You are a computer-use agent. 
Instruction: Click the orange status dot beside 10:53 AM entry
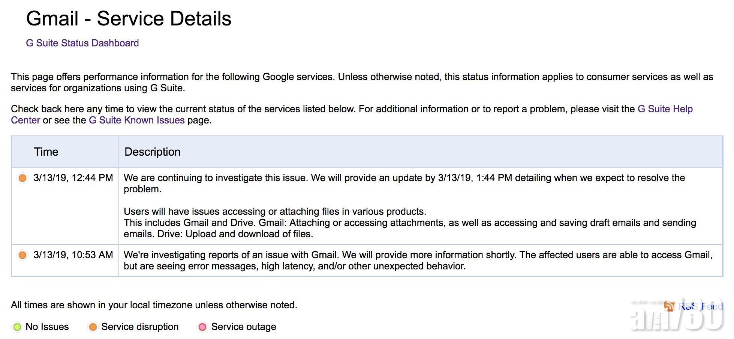23,255
